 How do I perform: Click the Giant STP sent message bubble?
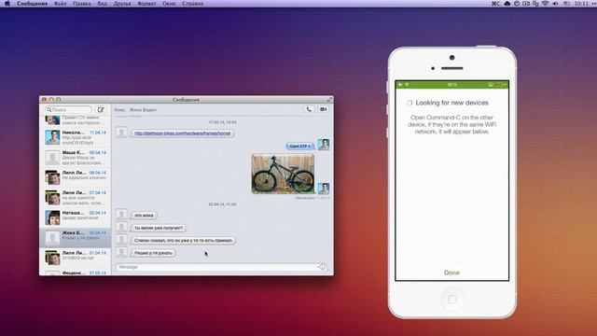[x=300, y=146]
